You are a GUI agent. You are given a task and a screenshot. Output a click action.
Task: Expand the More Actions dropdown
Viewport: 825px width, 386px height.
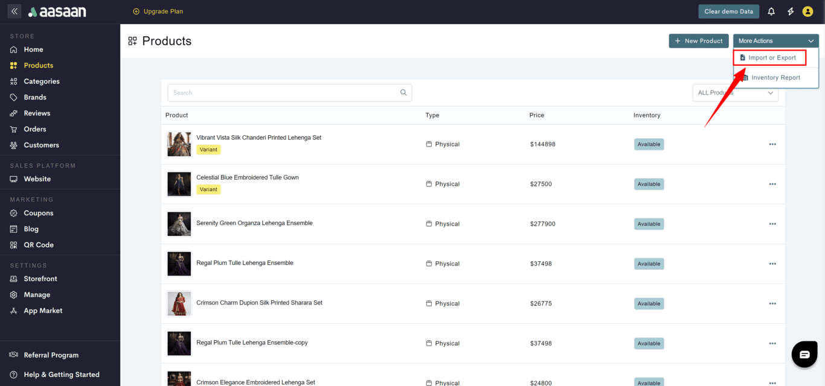click(775, 41)
